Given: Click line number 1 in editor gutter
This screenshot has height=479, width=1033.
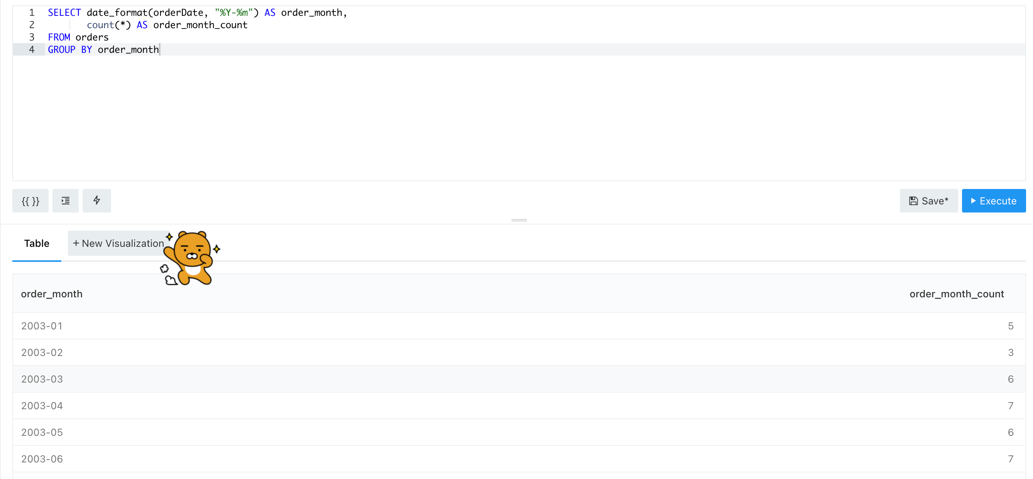Looking at the screenshot, I should pyautogui.click(x=32, y=12).
